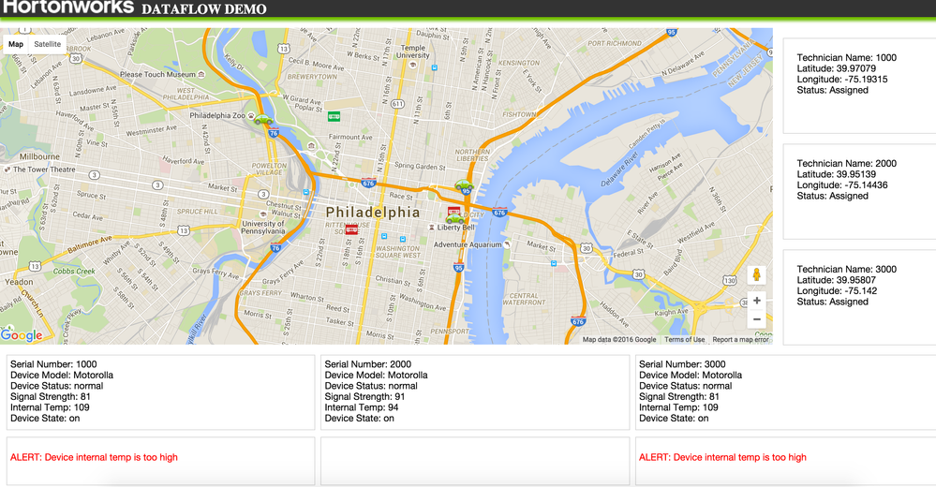Viewport: 936px width, 487px height.
Task: Click Signal Strength: 91 value
Action: click(364, 397)
